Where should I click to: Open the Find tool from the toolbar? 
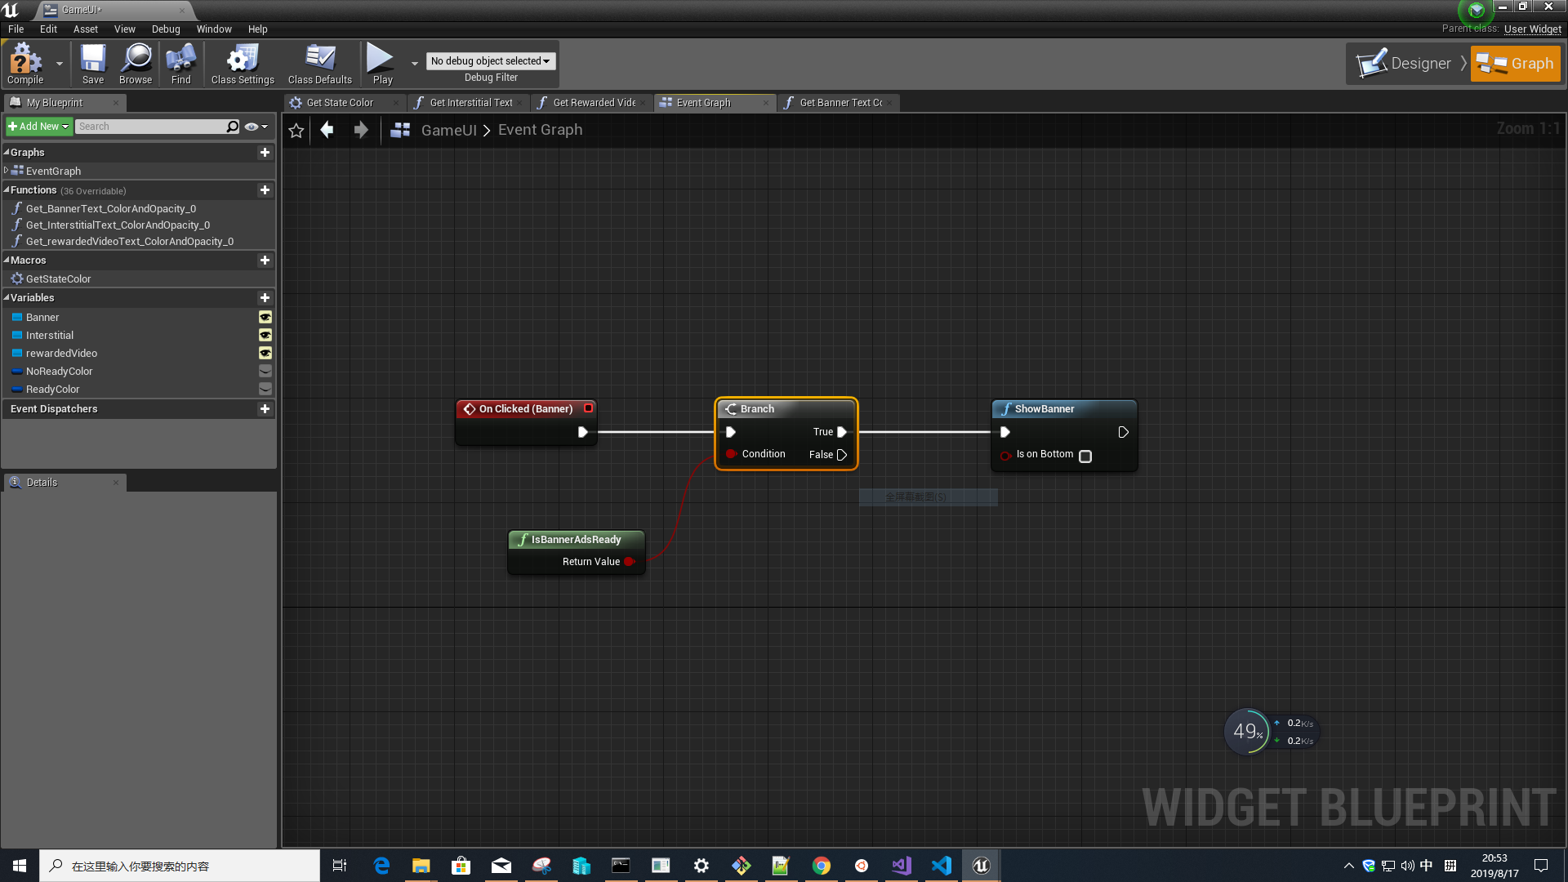tap(180, 64)
